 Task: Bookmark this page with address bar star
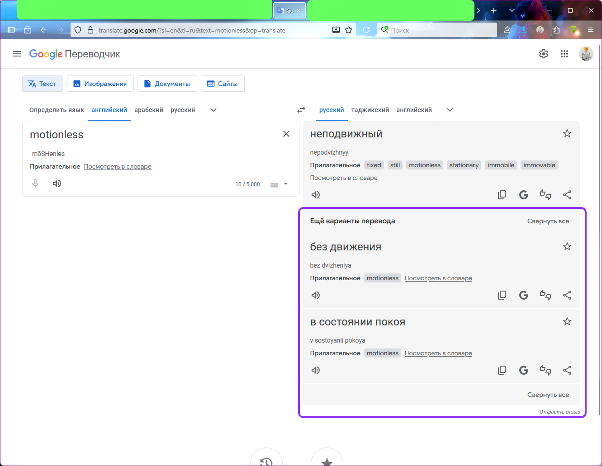tap(349, 30)
